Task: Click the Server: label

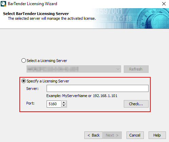Action: pos(32,89)
